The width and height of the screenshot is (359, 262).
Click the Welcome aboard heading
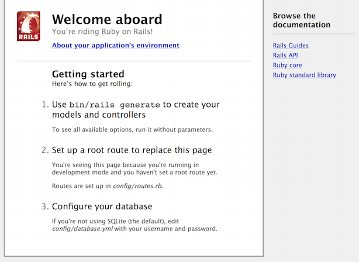click(107, 20)
